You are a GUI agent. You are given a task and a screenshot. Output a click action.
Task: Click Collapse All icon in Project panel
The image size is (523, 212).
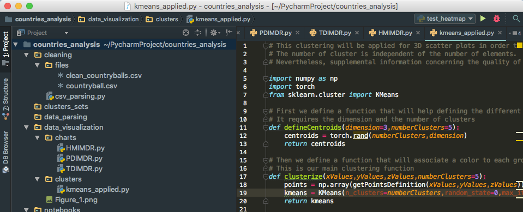[198, 32]
